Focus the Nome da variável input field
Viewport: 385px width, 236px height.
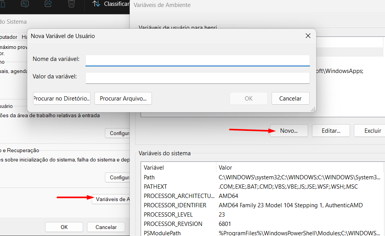click(x=198, y=60)
